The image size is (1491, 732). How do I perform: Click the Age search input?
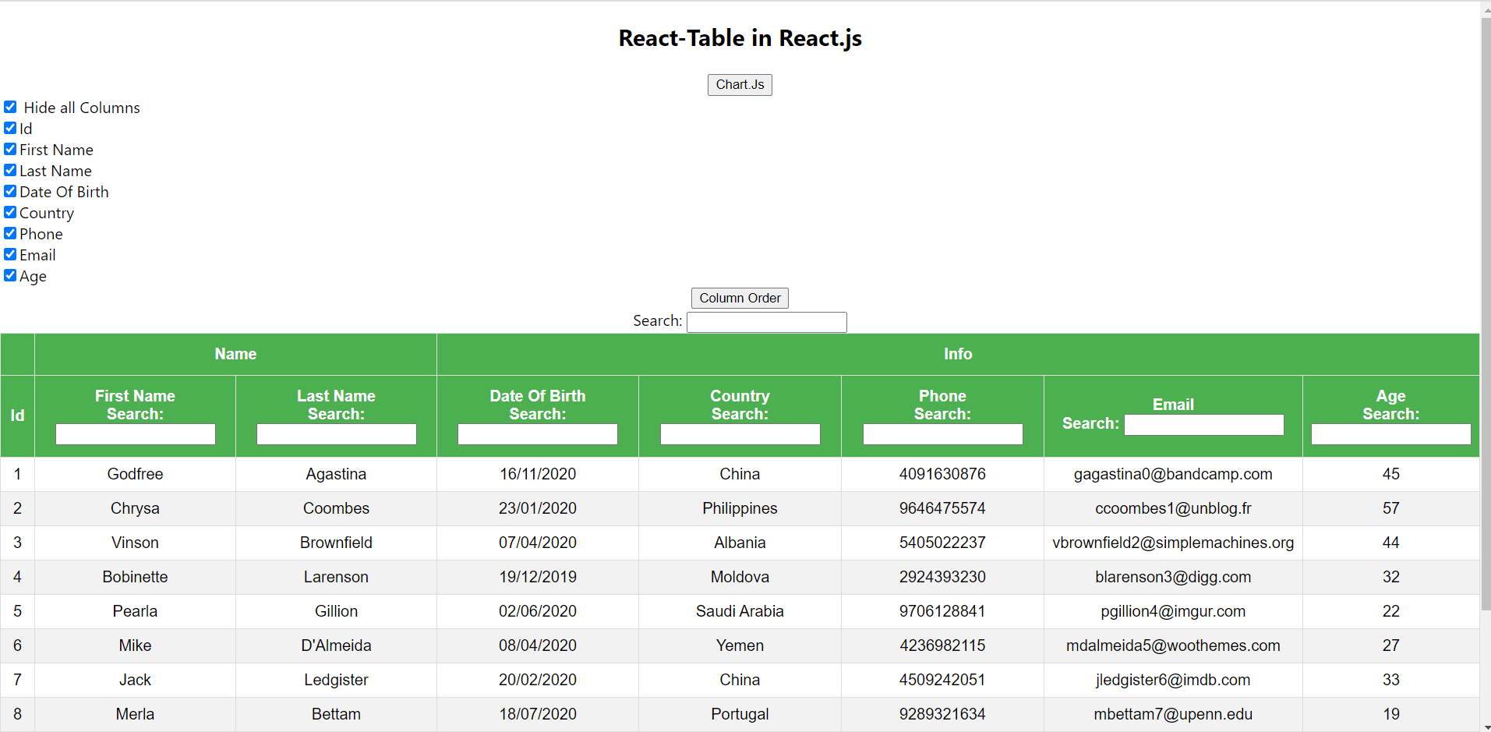pyautogui.click(x=1391, y=434)
